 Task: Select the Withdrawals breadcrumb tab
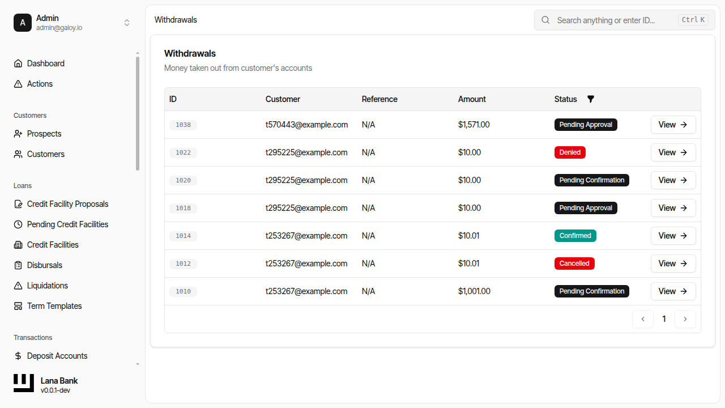point(176,20)
